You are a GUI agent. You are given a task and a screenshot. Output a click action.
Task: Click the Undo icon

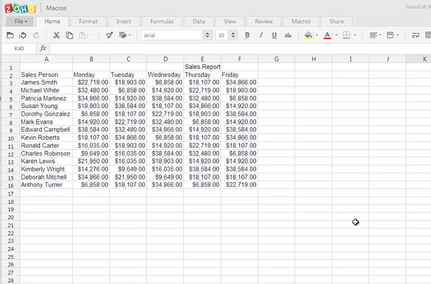pyautogui.click(x=23, y=35)
